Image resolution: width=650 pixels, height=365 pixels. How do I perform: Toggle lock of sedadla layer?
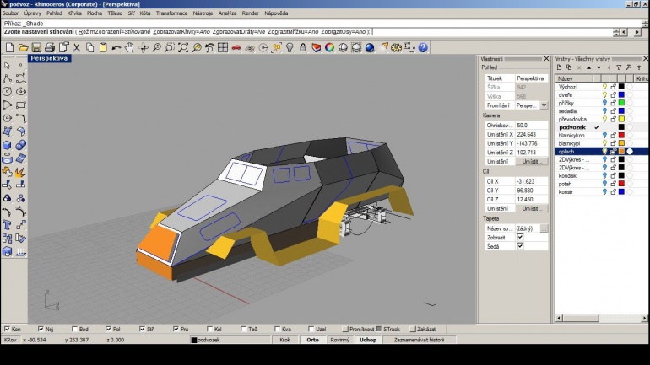point(613,111)
